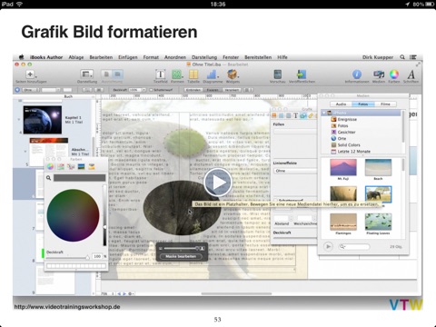Switch to Audio tab in Medien panel
The height and width of the screenshot is (327, 436).
click(341, 104)
